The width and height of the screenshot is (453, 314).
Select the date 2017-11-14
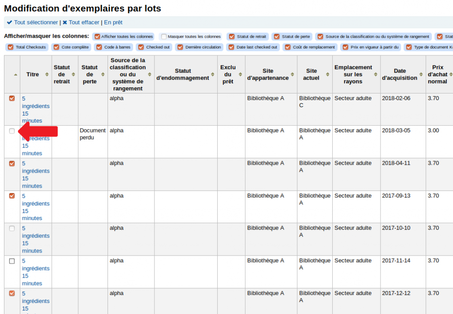[x=396, y=260]
